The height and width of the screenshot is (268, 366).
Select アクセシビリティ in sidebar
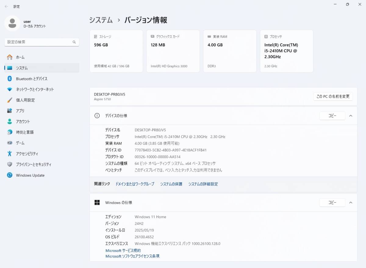pyautogui.click(x=42, y=154)
